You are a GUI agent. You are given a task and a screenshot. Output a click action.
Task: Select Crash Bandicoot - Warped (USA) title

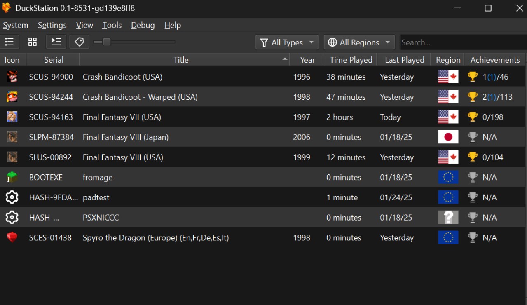pos(140,97)
